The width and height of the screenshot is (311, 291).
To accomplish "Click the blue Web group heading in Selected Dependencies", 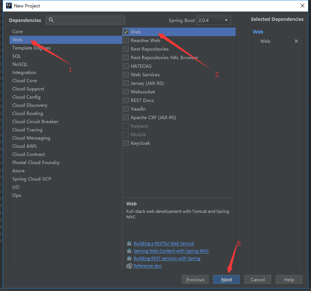I will 258,32.
